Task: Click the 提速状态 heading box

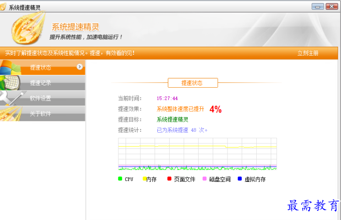Action: click(193, 83)
